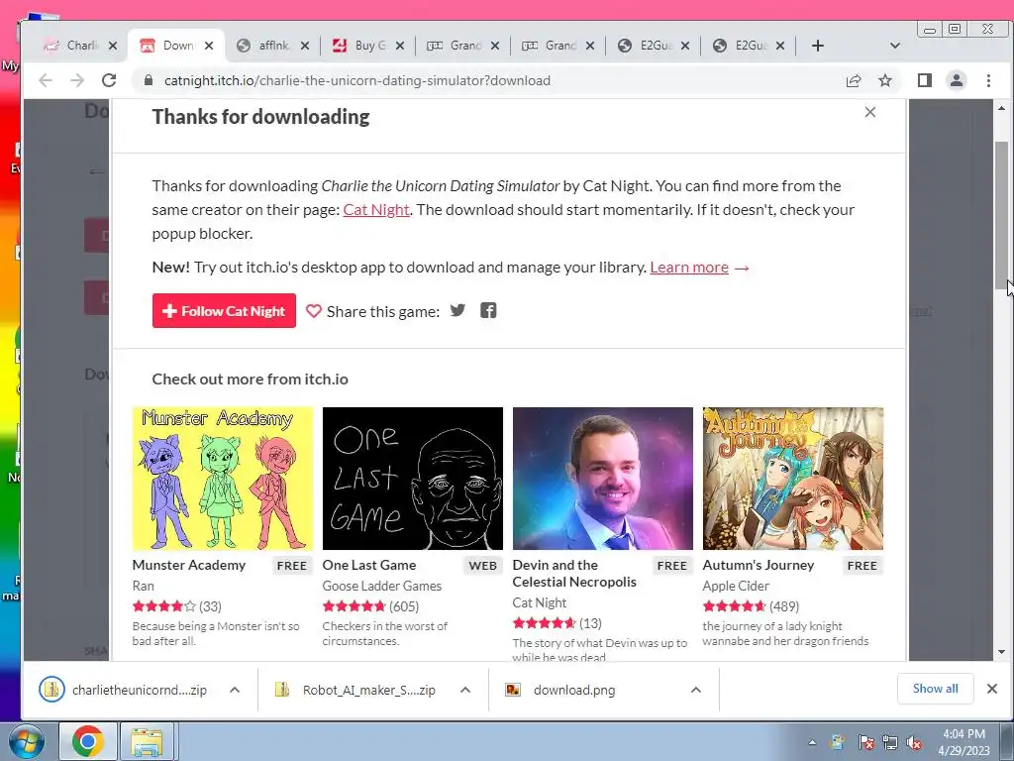1014x761 pixels.
Task: Open Windows Explorer from the taskbar
Action: click(147, 741)
